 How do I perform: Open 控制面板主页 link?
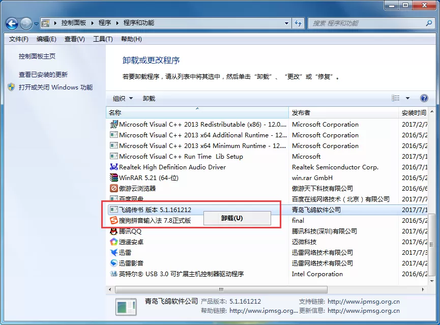coord(37,56)
